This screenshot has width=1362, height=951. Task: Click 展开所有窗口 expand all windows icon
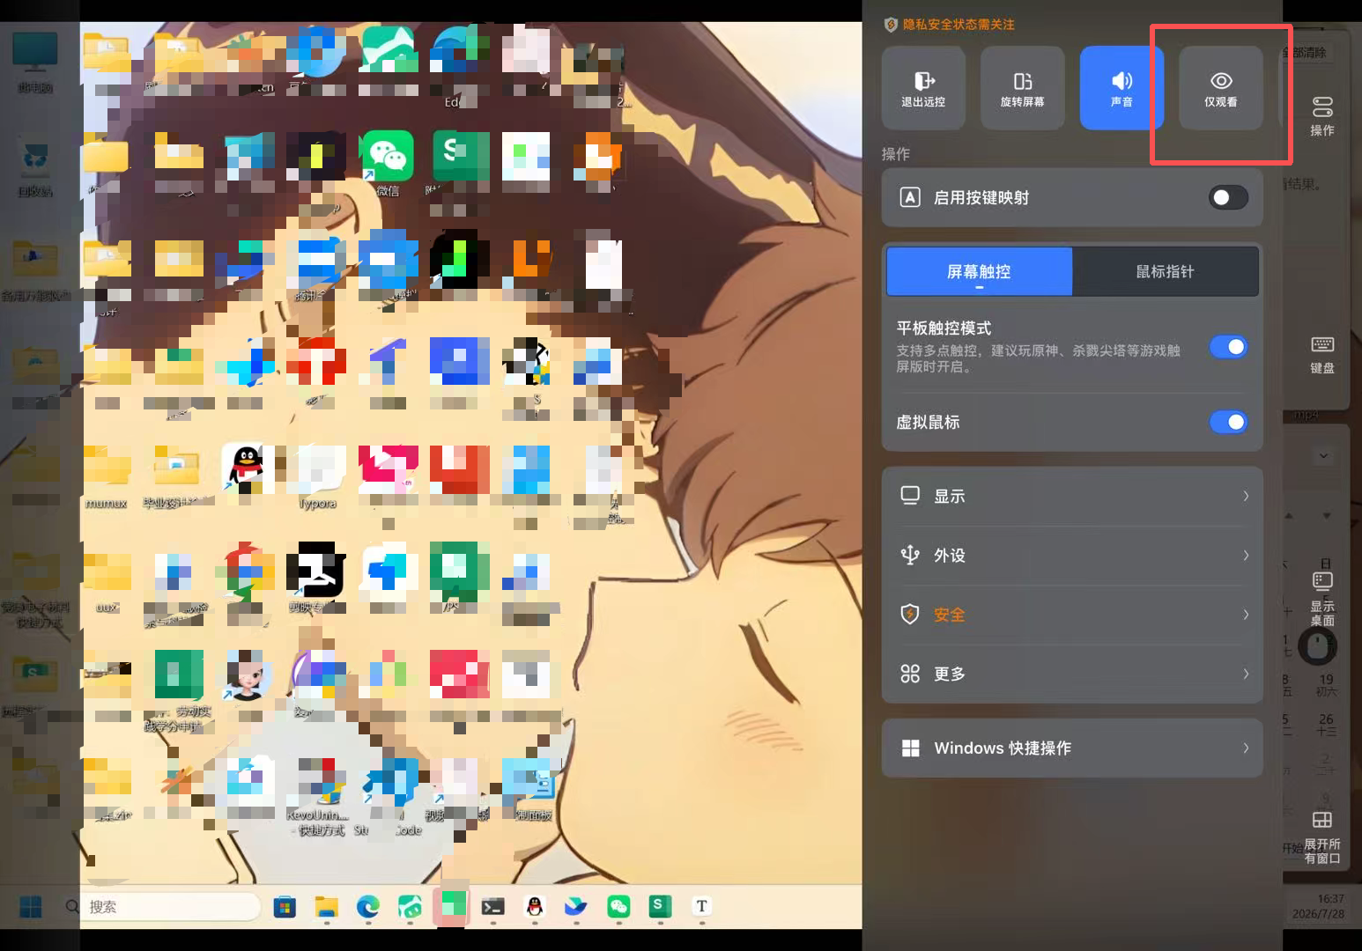pyautogui.click(x=1321, y=837)
